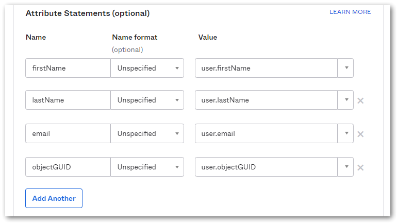Open Name format dropdown for objectGUID
397x223 pixels.
tap(147, 167)
